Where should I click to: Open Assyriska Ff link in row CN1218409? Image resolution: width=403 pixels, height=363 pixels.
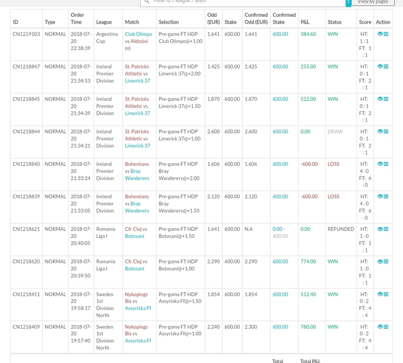click(x=138, y=341)
